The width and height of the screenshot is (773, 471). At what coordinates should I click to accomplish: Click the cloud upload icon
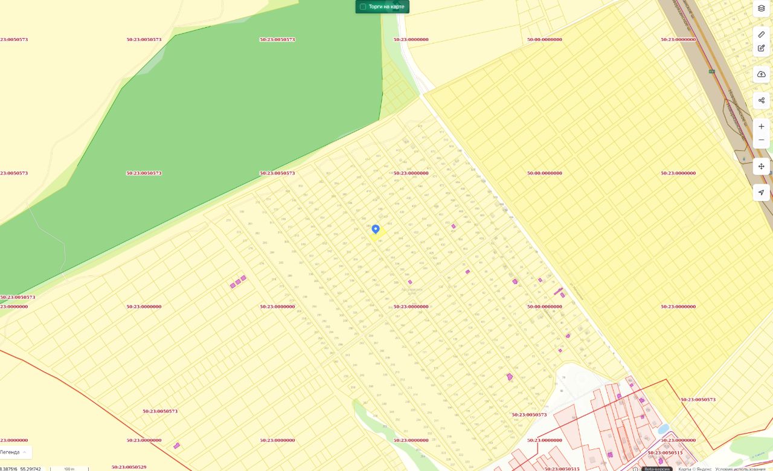(761, 74)
